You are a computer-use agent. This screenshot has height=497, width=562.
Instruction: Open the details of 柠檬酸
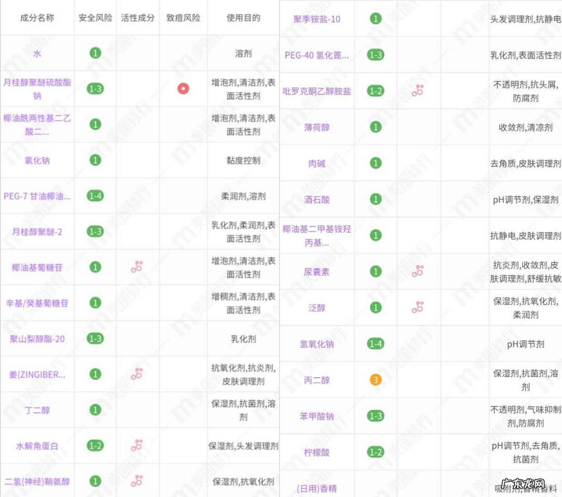317,452
